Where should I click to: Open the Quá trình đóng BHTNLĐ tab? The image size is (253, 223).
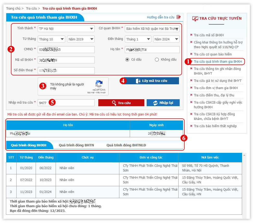coord(126,145)
